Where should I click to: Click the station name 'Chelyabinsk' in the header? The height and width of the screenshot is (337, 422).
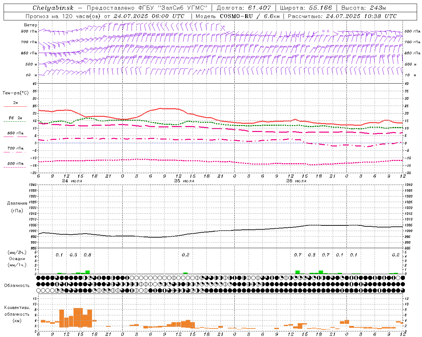pyautogui.click(x=53, y=8)
